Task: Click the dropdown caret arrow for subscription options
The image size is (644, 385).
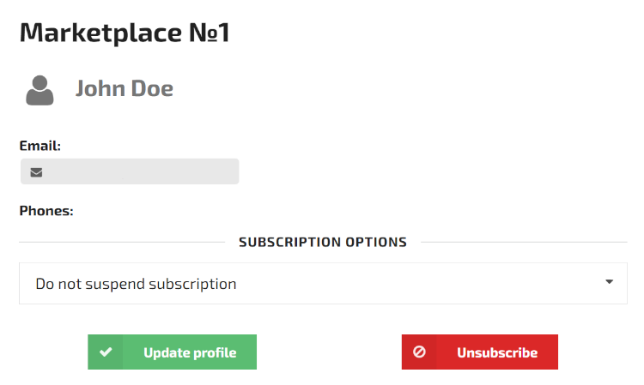Action: [x=609, y=282]
